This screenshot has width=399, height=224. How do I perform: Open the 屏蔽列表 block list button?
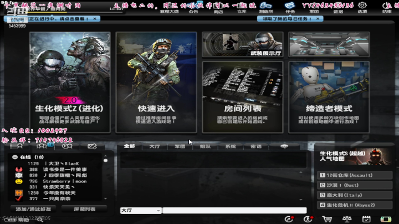coord(84,209)
